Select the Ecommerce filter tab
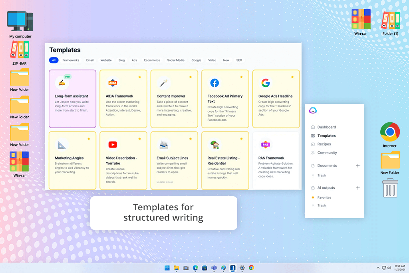Screen dimensions: 409x273 152,60
